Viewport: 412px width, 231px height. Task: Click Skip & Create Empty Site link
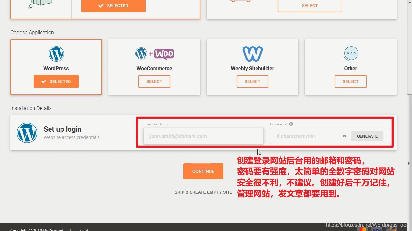pyautogui.click(x=203, y=192)
